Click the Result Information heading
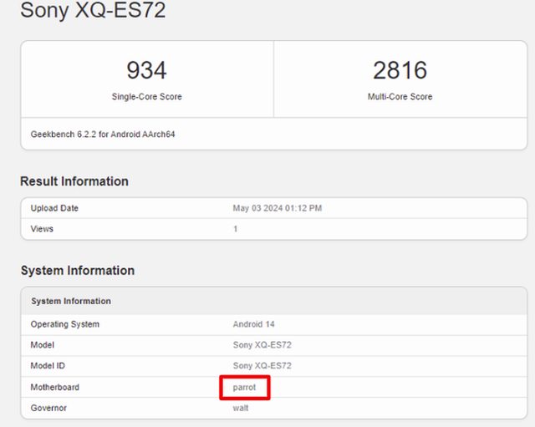Image resolution: width=535 pixels, height=427 pixels. [74, 181]
